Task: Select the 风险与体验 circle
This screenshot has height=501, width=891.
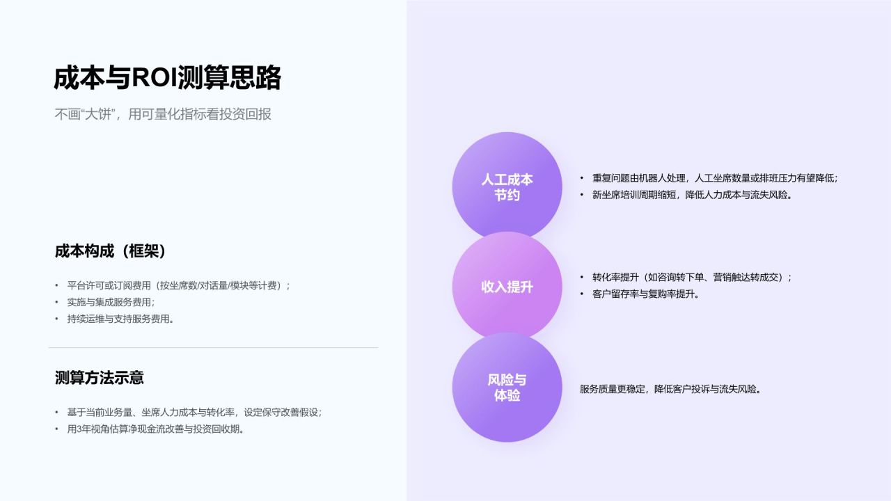Action: click(x=507, y=387)
